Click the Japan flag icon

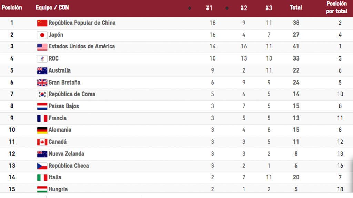click(42, 35)
